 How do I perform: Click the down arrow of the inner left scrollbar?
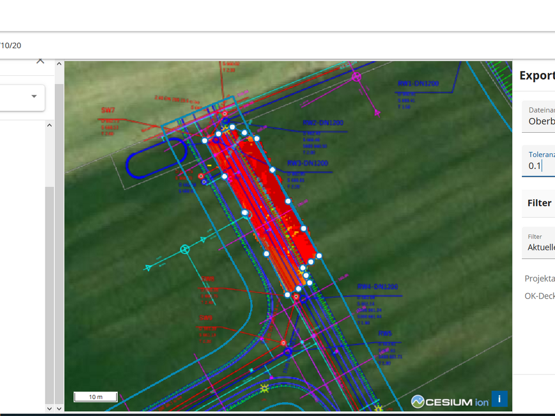49,408
